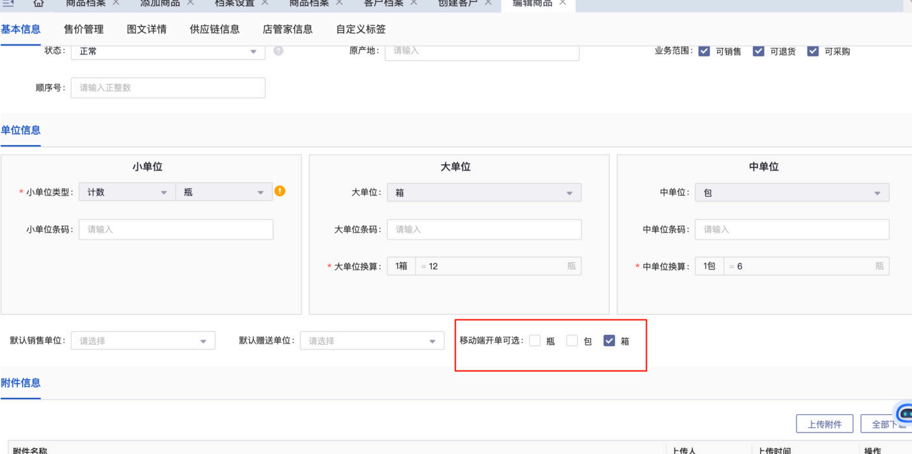Open the 供应链信息 tab

(x=215, y=29)
